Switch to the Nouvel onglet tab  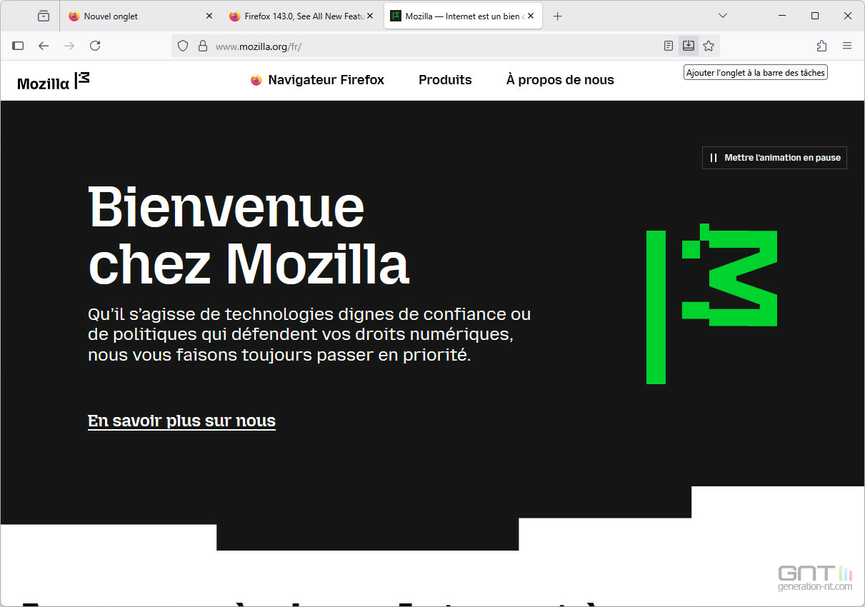point(141,16)
